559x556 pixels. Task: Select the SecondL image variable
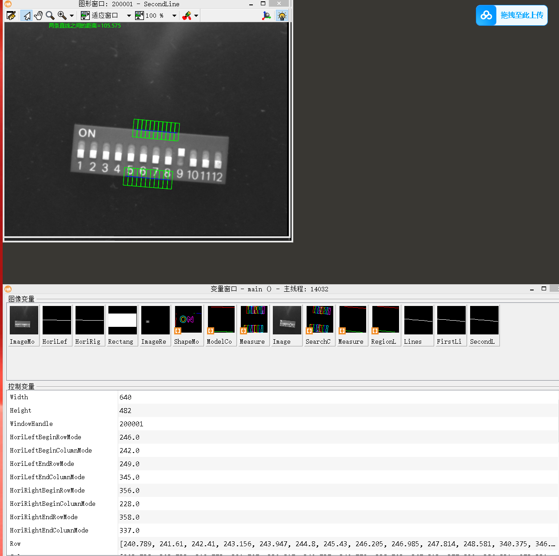pos(484,326)
